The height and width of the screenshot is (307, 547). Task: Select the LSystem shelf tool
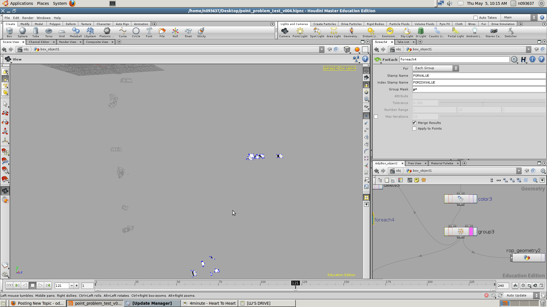coord(90,32)
